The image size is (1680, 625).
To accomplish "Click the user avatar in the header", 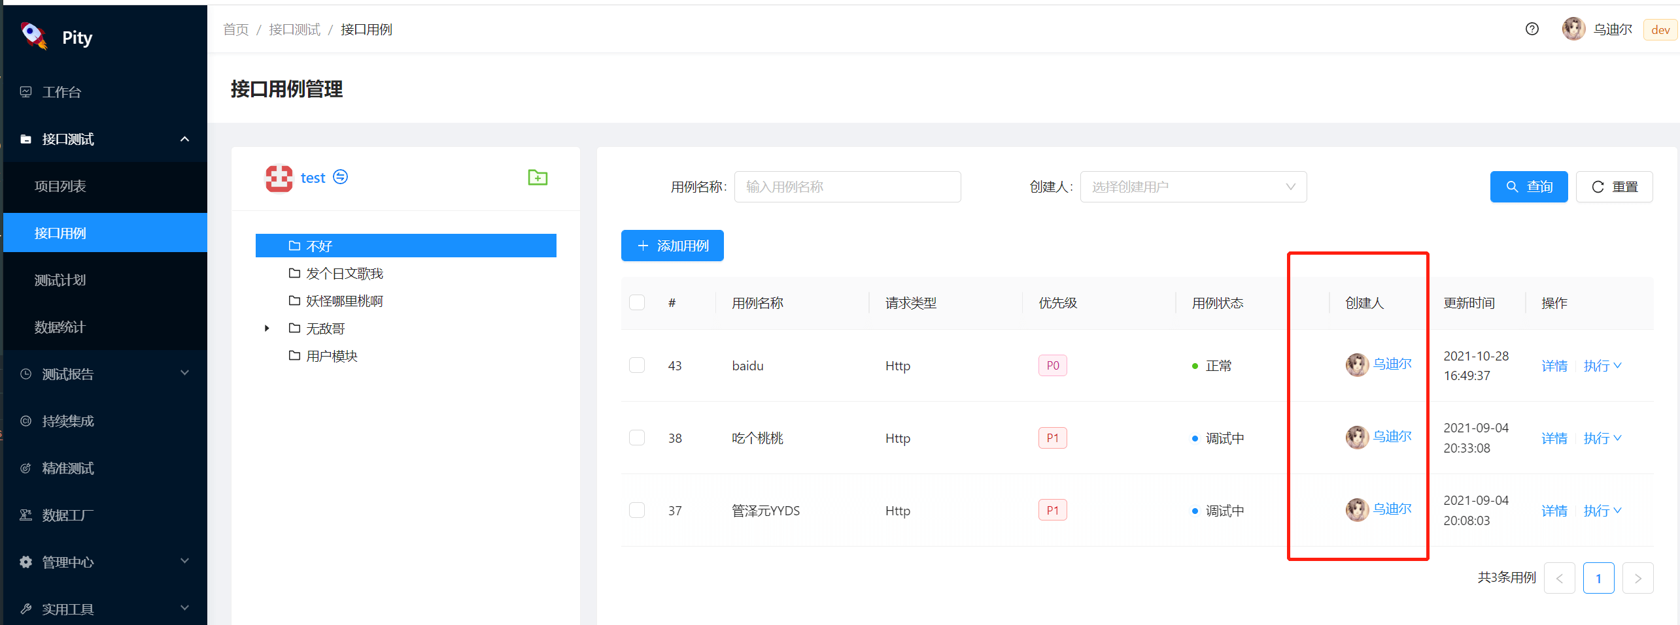I will (1573, 29).
